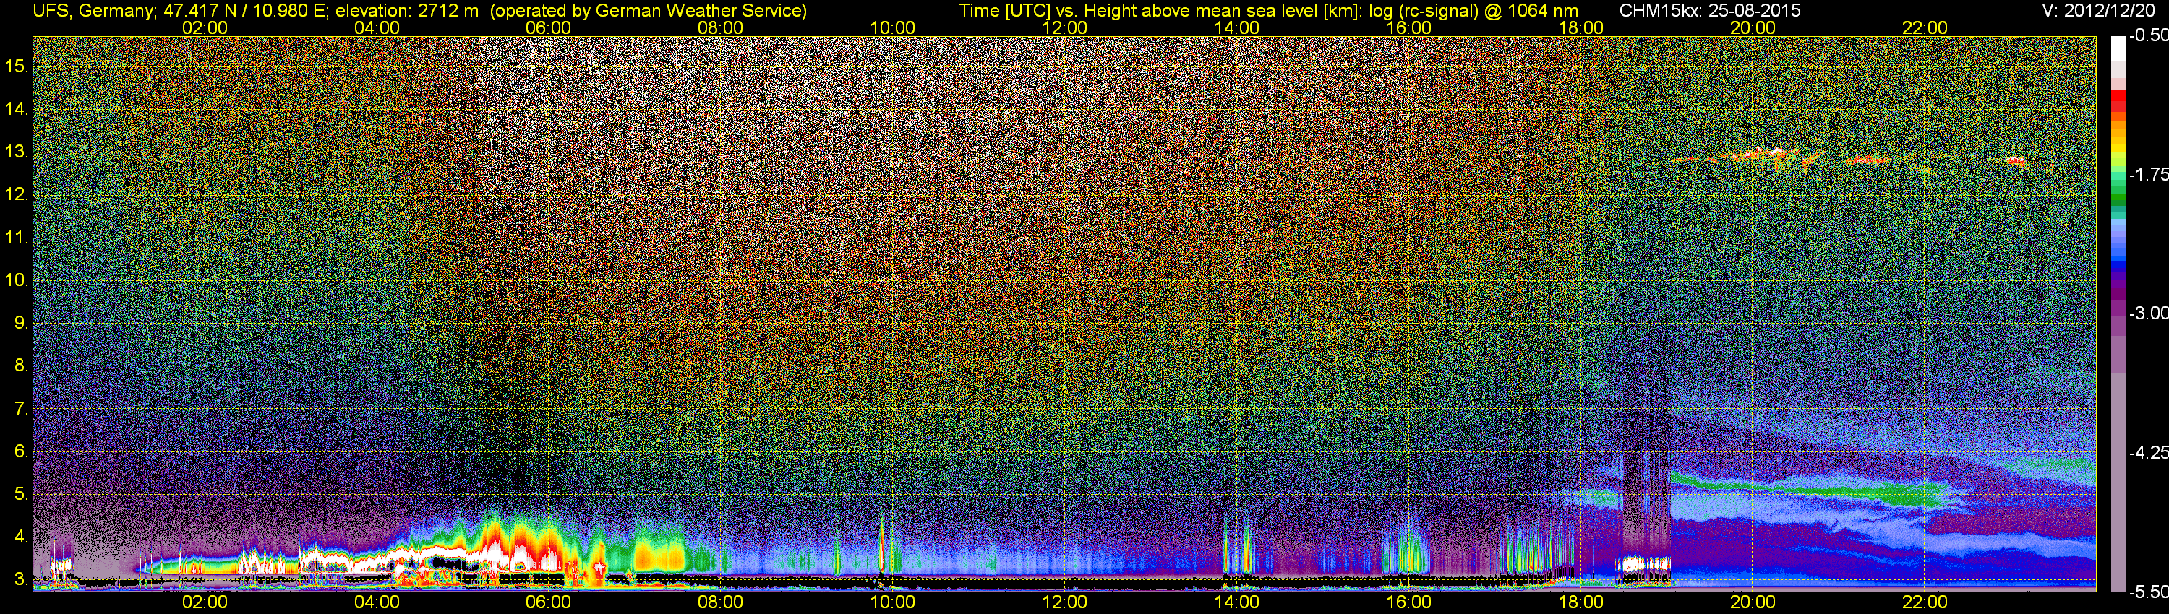2169x614 pixels.
Task: Click the 13. km height axis label
Action: coord(17,152)
